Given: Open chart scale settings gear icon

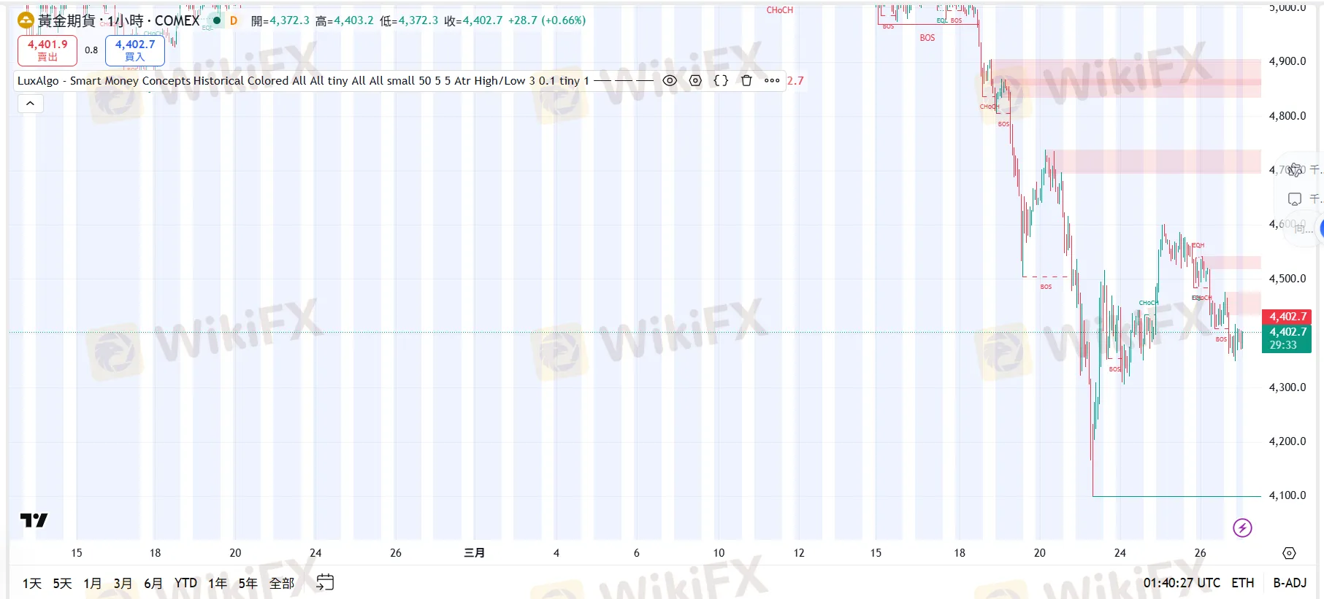Looking at the screenshot, I should 1289,553.
